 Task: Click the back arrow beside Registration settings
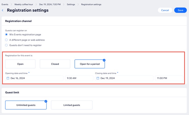[x=3, y=10]
